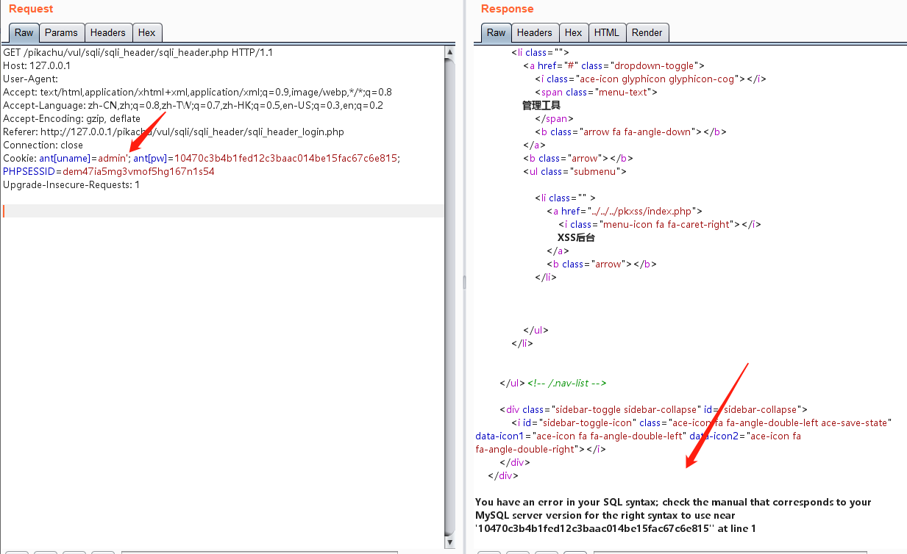
Task: Click the fa-angle-double-right closing line
Action: 541,449
